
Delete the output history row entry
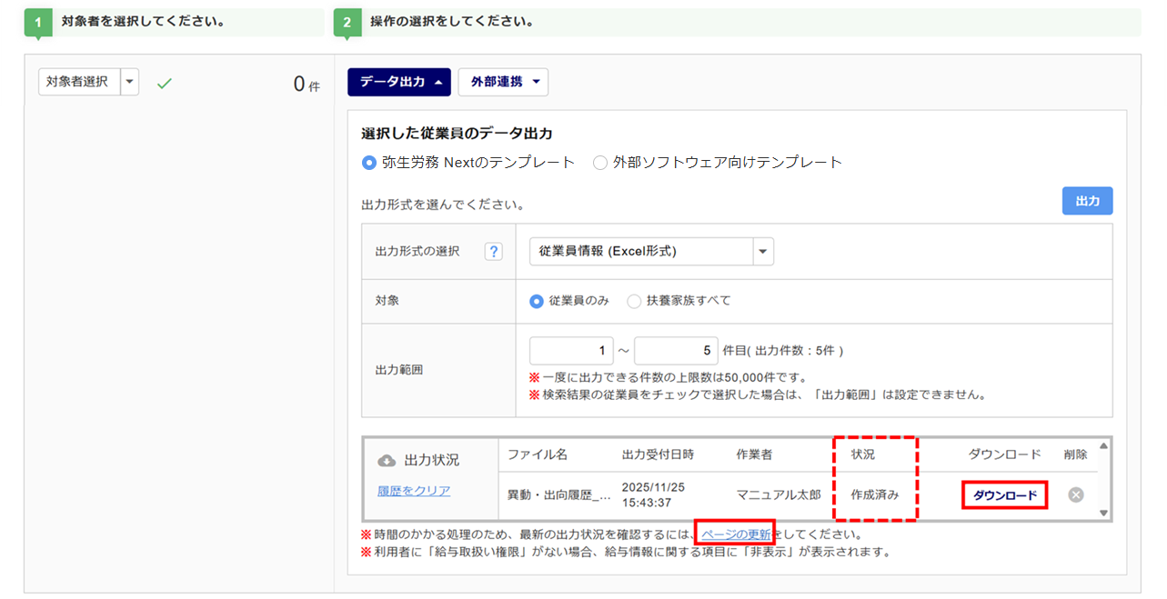coord(1075,494)
